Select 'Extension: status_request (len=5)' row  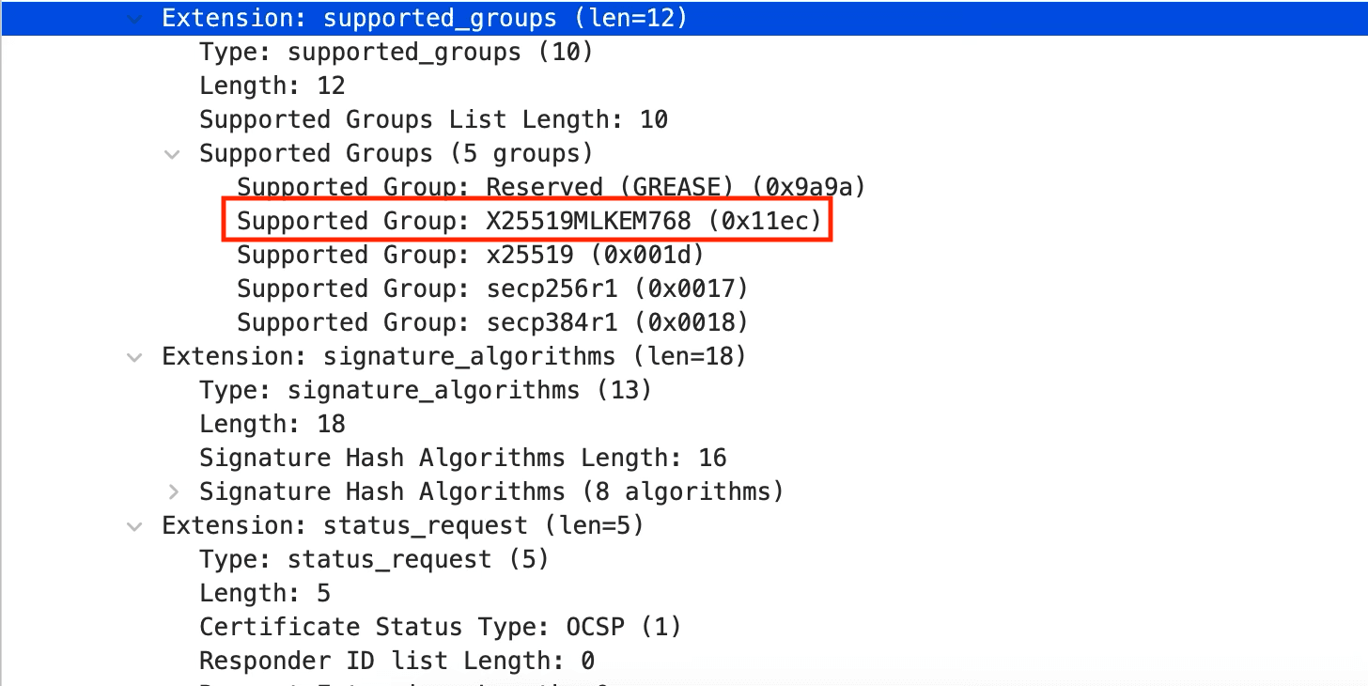[x=684, y=526]
